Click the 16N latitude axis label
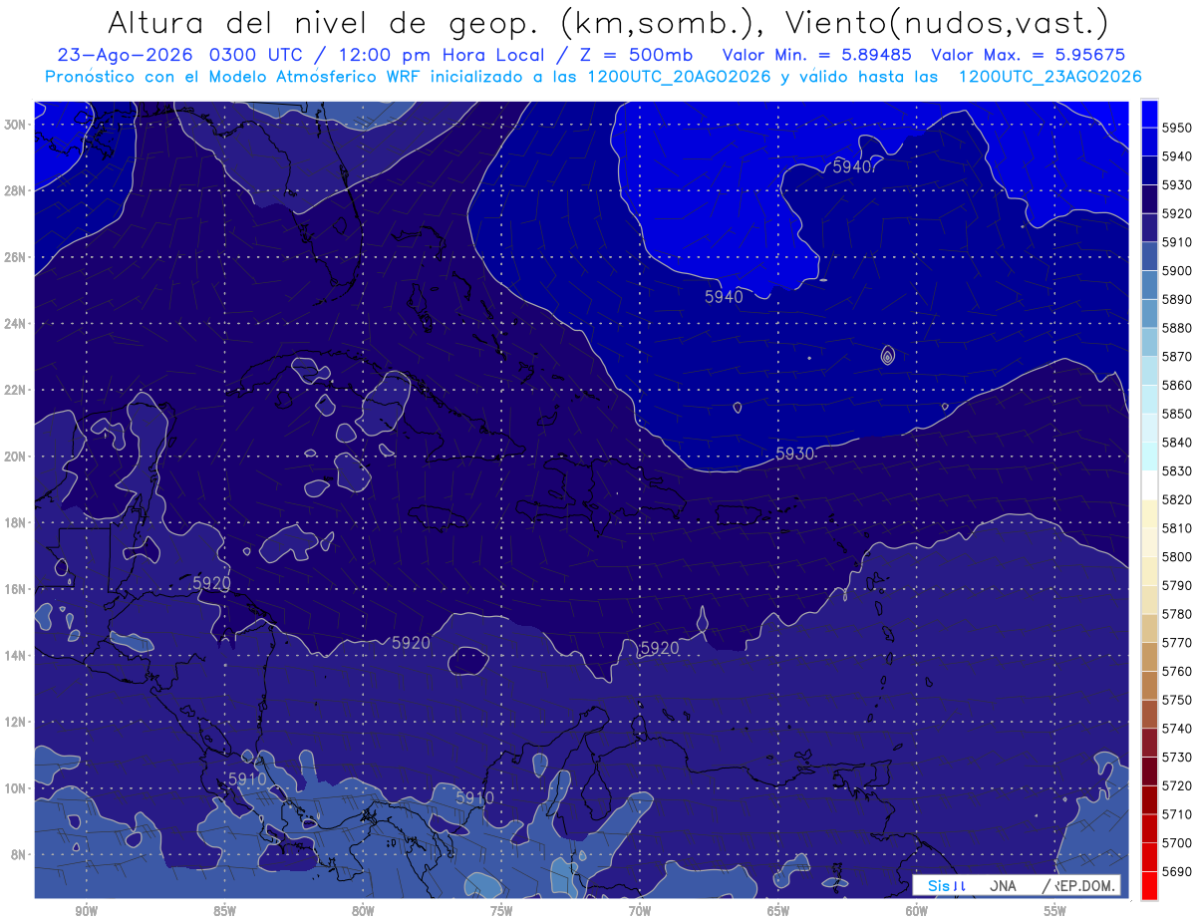 coord(15,589)
